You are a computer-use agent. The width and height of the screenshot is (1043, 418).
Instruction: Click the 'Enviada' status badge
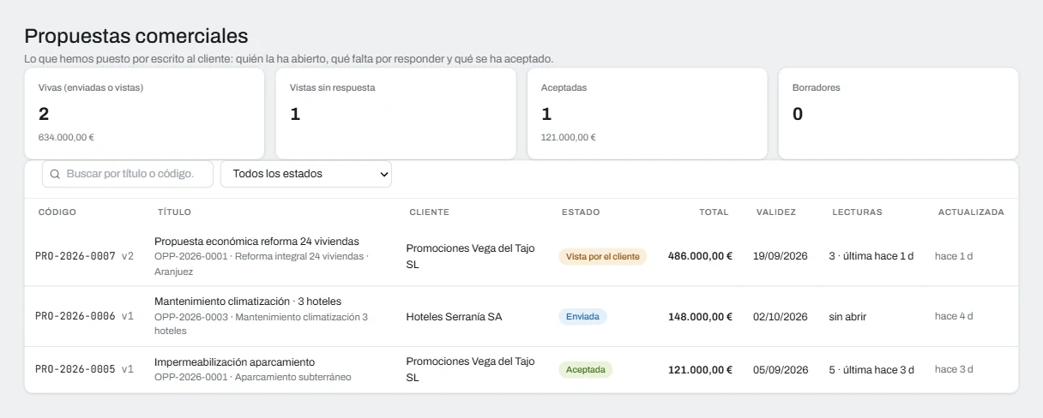[x=582, y=317]
